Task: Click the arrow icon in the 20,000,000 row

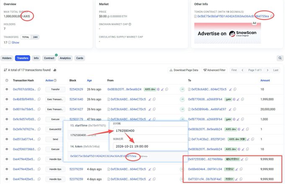Action: (x=182, y=109)
